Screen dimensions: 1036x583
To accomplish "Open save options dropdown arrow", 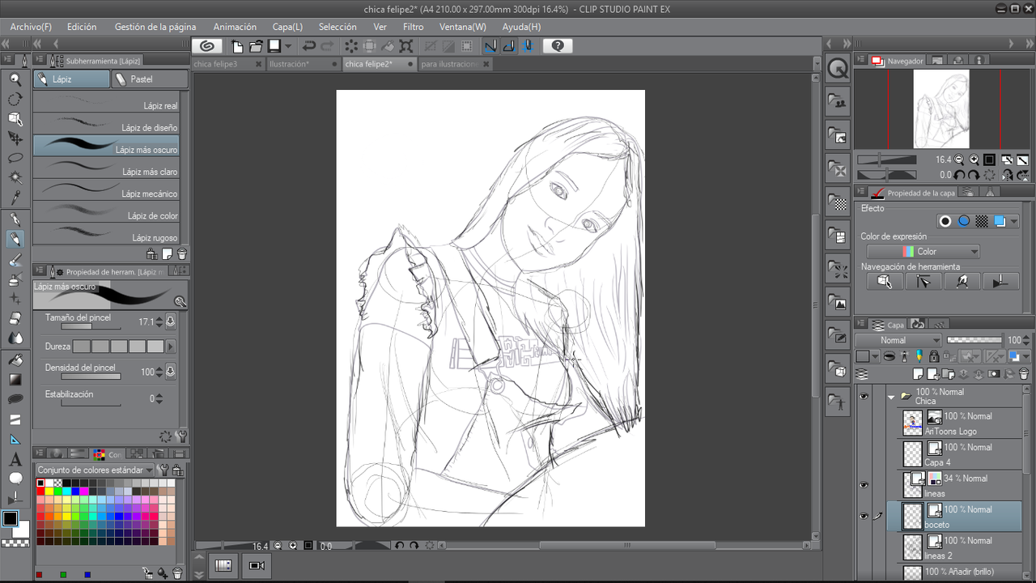I will pos(288,46).
